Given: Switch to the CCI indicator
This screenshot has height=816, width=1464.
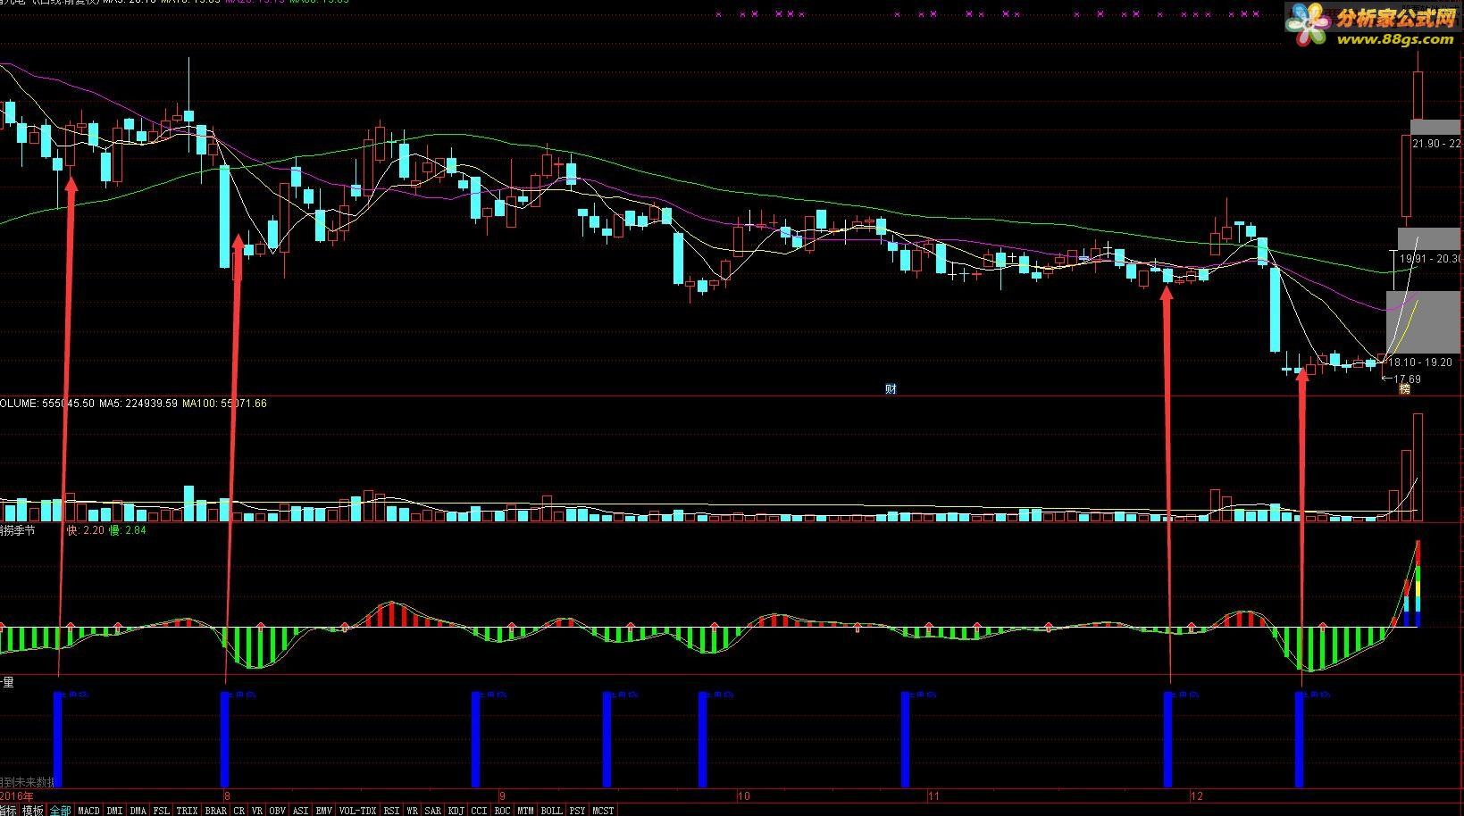Looking at the screenshot, I should pyautogui.click(x=479, y=811).
